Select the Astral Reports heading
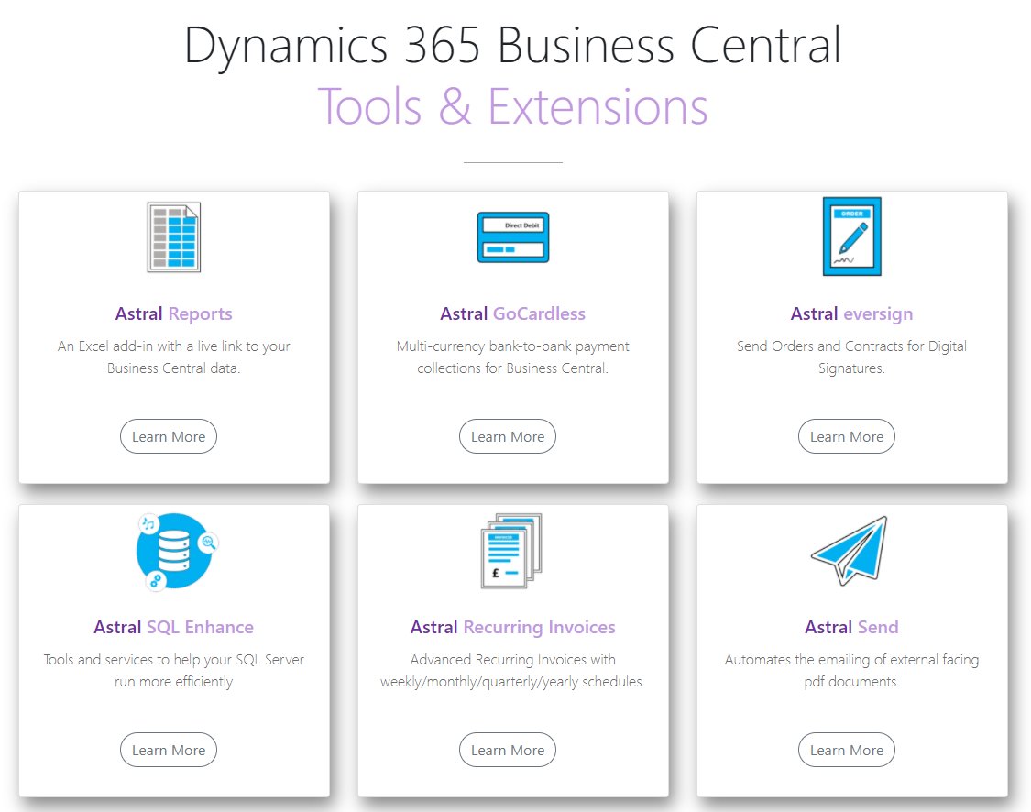This screenshot has height=812, width=1031. 173,313
